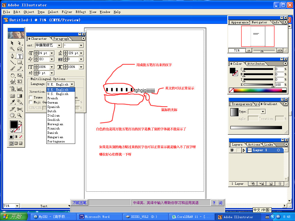Switch to the Actions tab
The height and width of the screenshot is (221, 295).
[254, 144]
